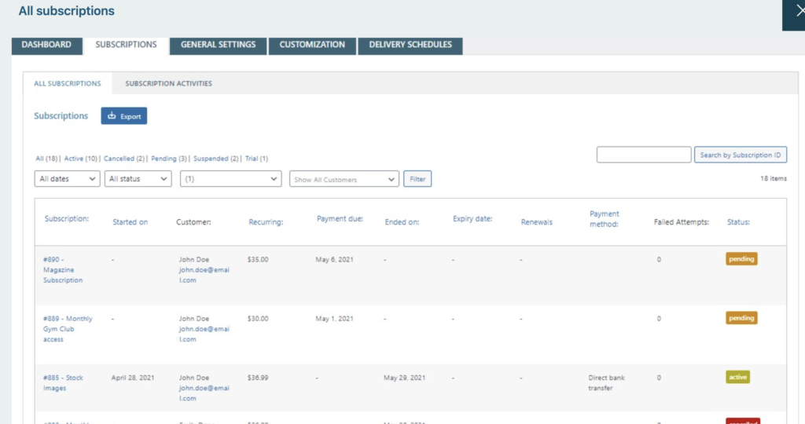Apply the Filter button
Image resolution: width=805 pixels, height=424 pixels.
click(x=417, y=179)
